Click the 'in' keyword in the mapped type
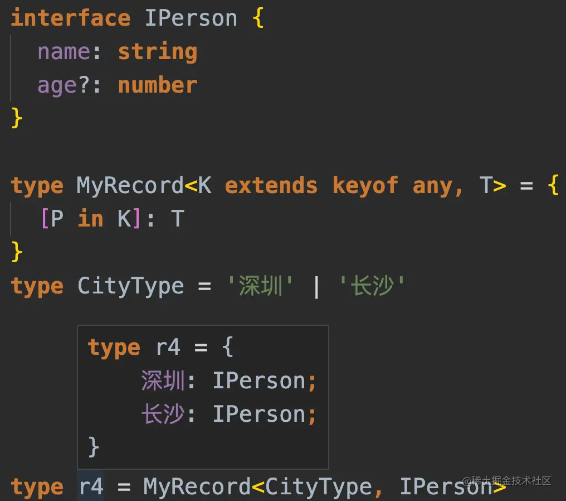The height and width of the screenshot is (501, 566). pos(91,219)
